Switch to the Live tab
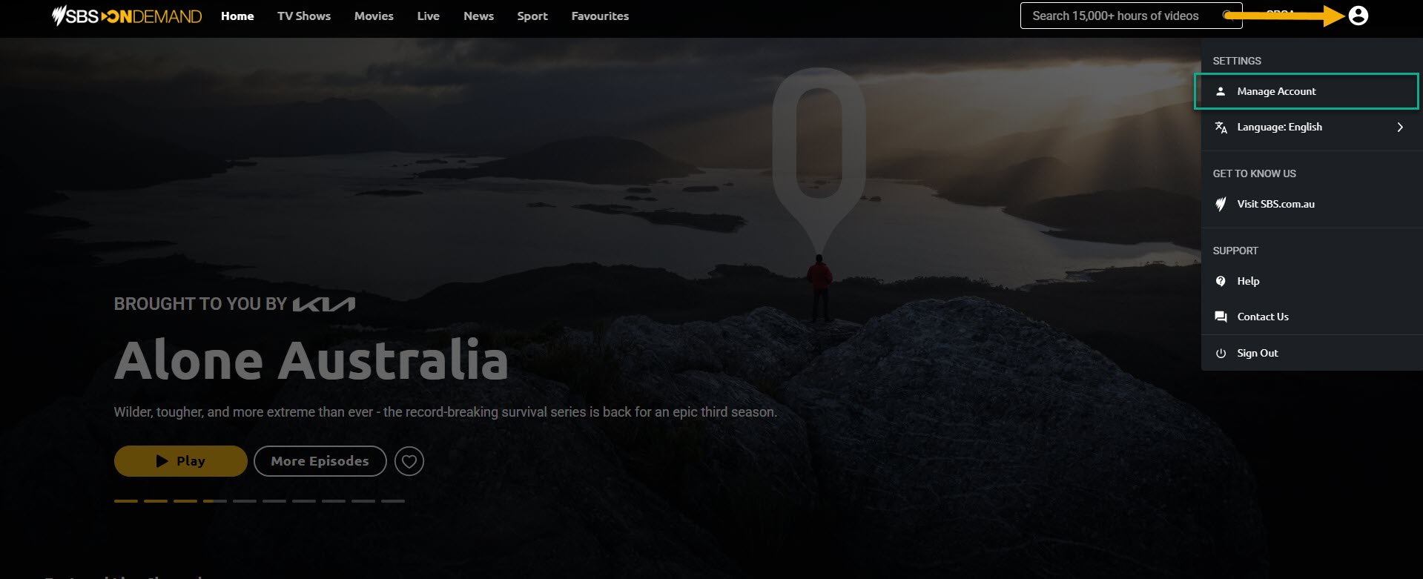The width and height of the screenshot is (1423, 579). (x=429, y=16)
